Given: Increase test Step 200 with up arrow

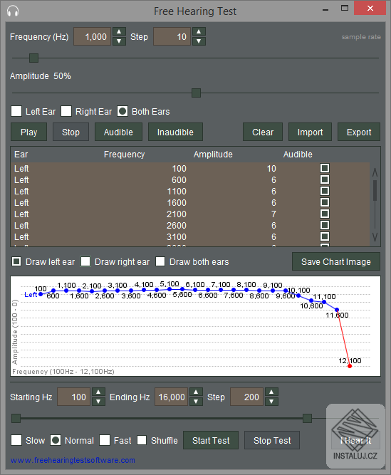Looking at the screenshot, I should pyautogui.click(x=271, y=392).
